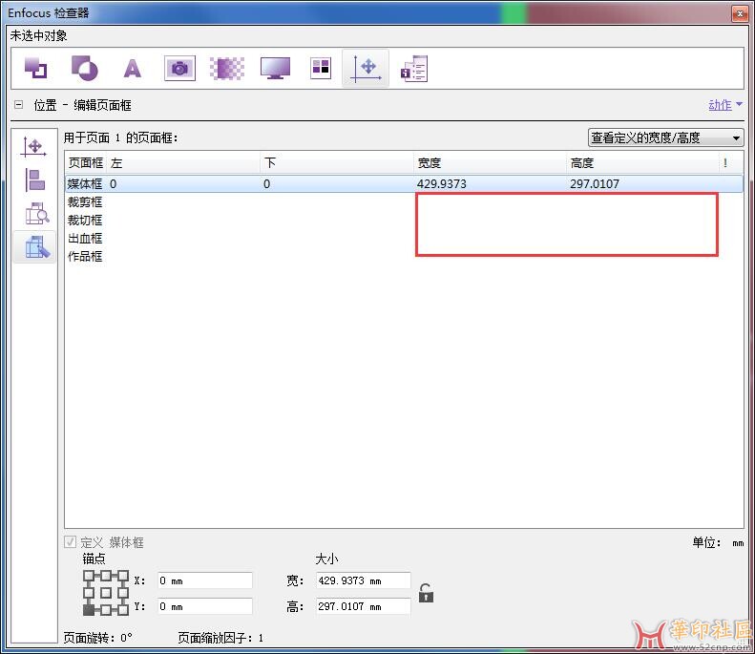This screenshot has width=755, height=654.
Task: Click the 页面框 column header
Action: pos(86,162)
